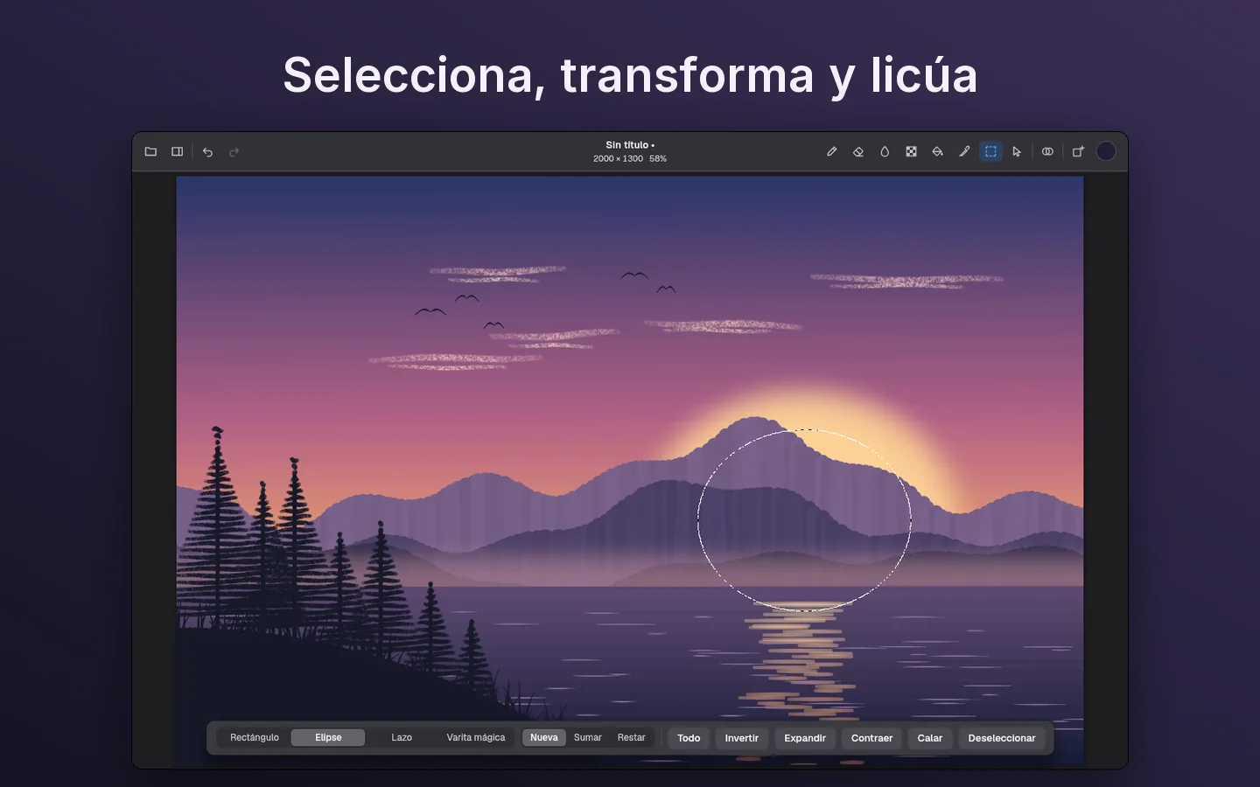Select the water drop blur tool
The width and height of the screenshot is (1260, 787).
(885, 151)
